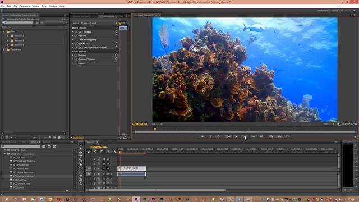The height and width of the screenshot is (202, 359).
Task: Click the Program monitor playhead marker
Action: (155, 129)
